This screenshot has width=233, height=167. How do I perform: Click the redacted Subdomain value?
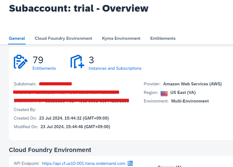click(x=55, y=84)
